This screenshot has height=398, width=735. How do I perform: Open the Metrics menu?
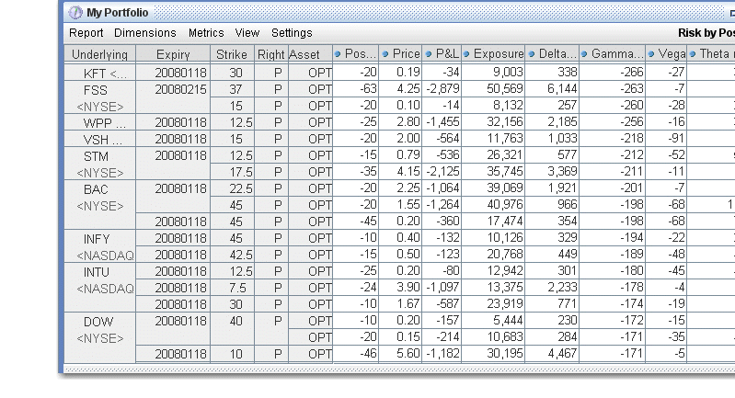pos(205,33)
